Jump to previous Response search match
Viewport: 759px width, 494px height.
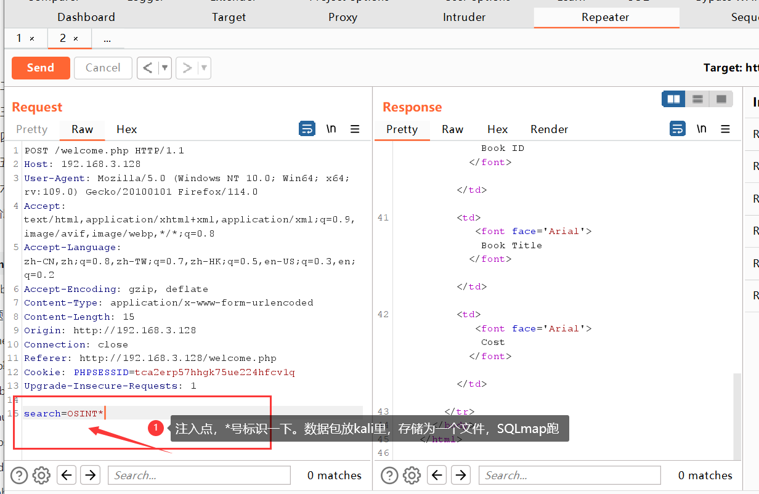click(437, 475)
